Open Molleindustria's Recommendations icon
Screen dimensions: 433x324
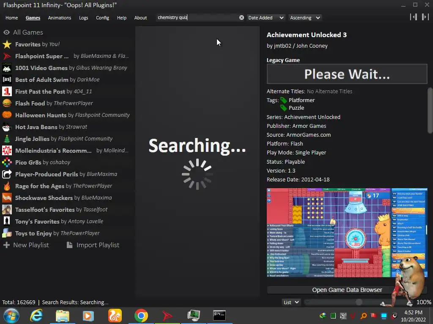pyautogui.click(x=7, y=151)
